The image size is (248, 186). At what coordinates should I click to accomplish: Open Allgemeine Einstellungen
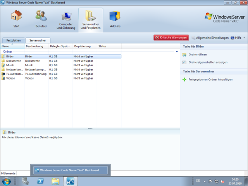210,38
